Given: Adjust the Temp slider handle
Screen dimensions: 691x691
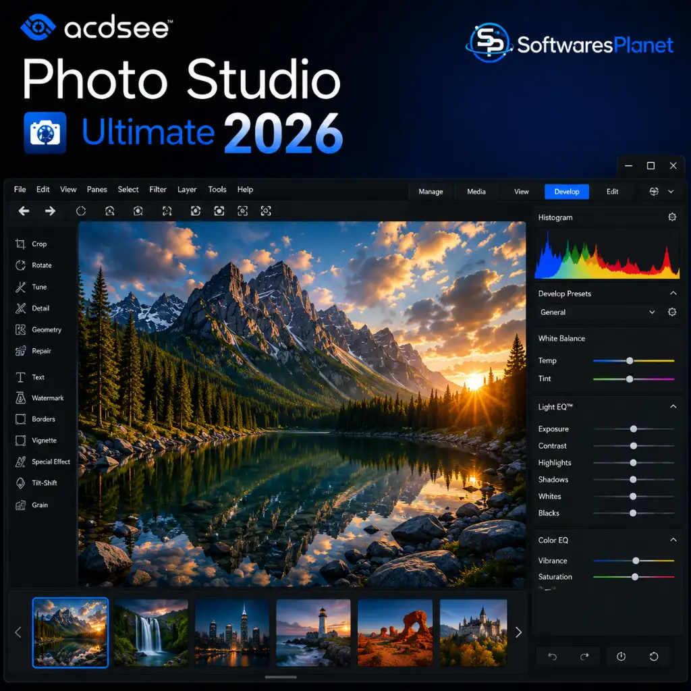Looking at the screenshot, I should (x=630, y=361).
